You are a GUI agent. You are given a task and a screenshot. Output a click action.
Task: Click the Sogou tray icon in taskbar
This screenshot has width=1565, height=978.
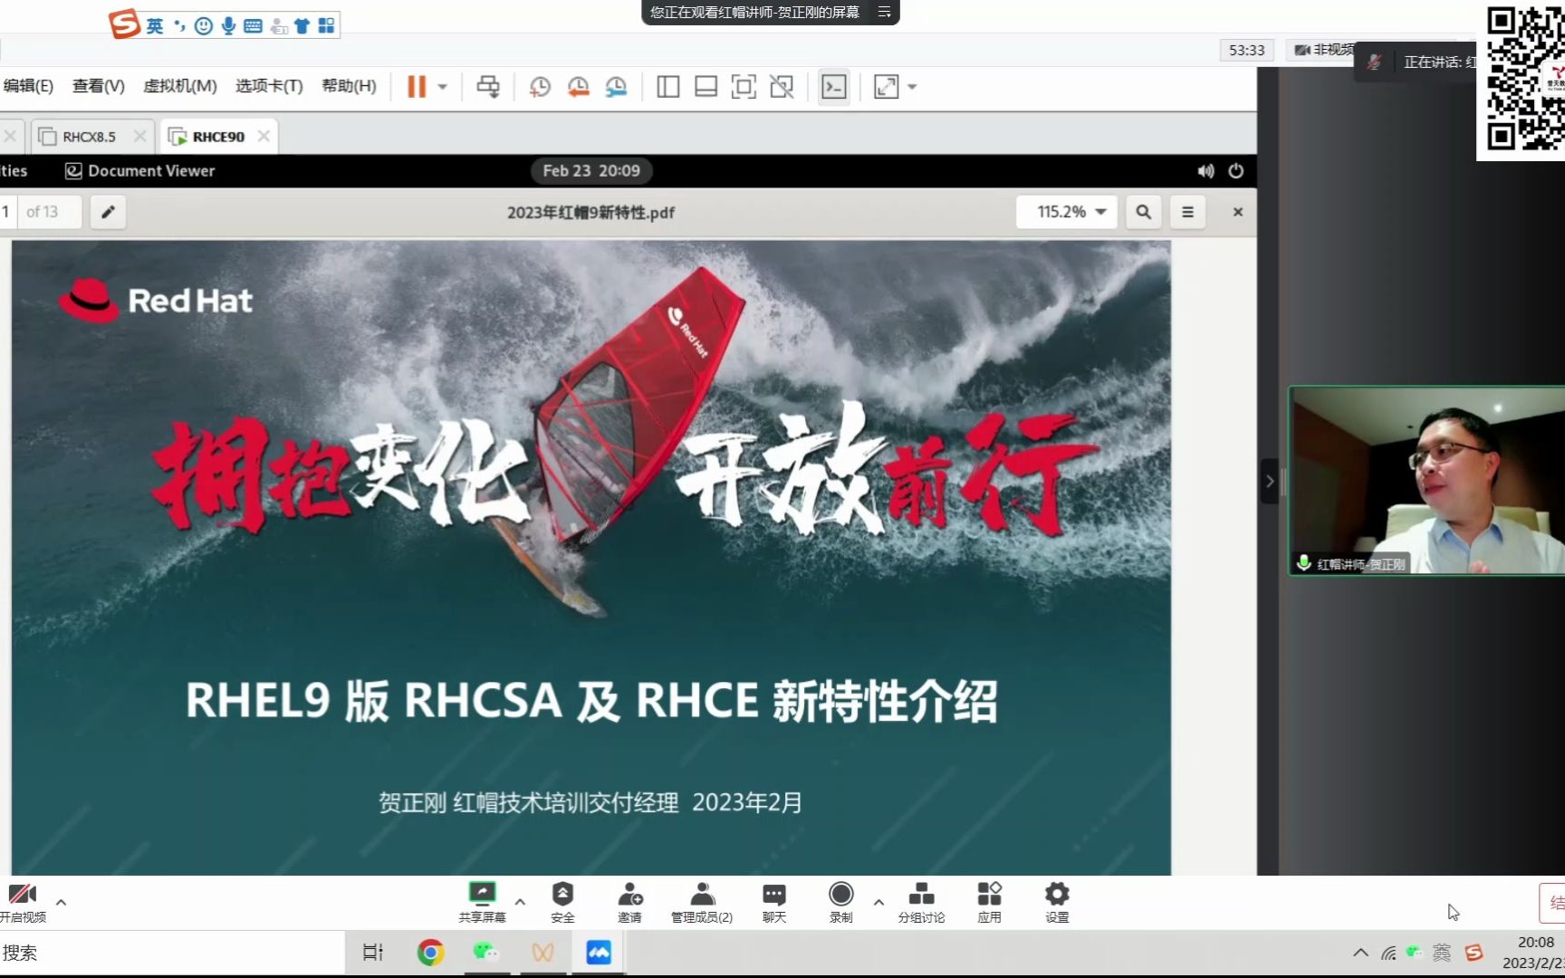click(x=1474, y=953)
